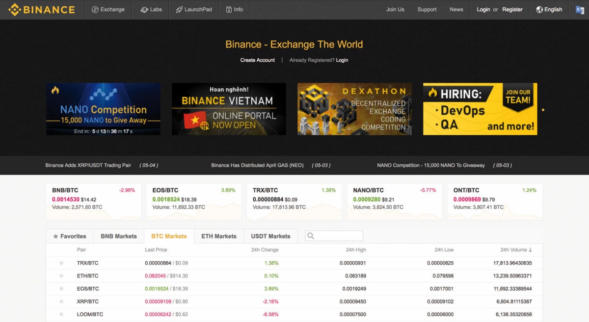589x322 pixels.
Task: Favorite the TRX/BTC pair star
Action: (x=61, y=263)
